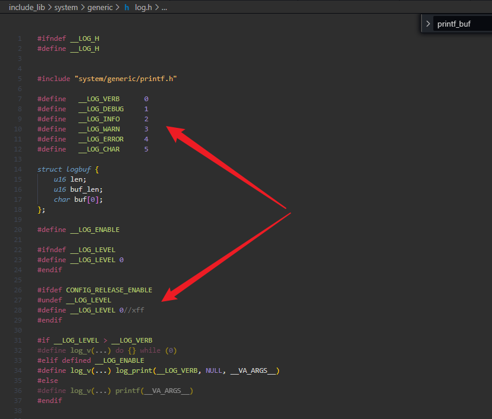Viewport: 492px width, 419px height.
Task: Click the __LOG_WARN macro name
Action: point(99,129)
